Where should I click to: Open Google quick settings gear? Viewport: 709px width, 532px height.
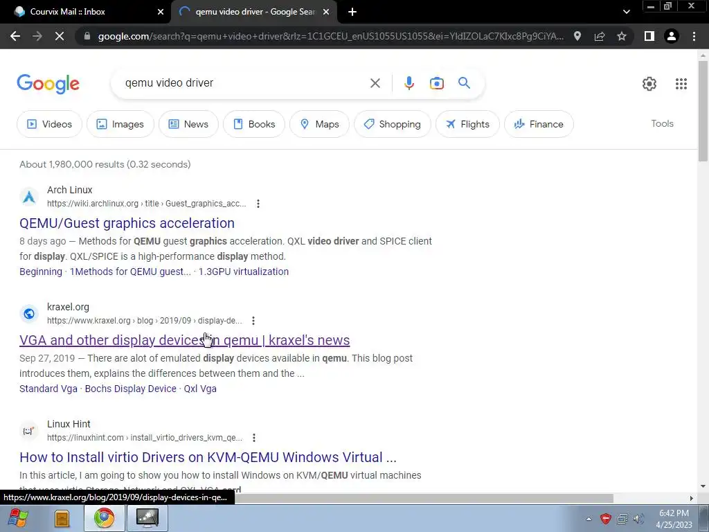(x=649, y=84)
